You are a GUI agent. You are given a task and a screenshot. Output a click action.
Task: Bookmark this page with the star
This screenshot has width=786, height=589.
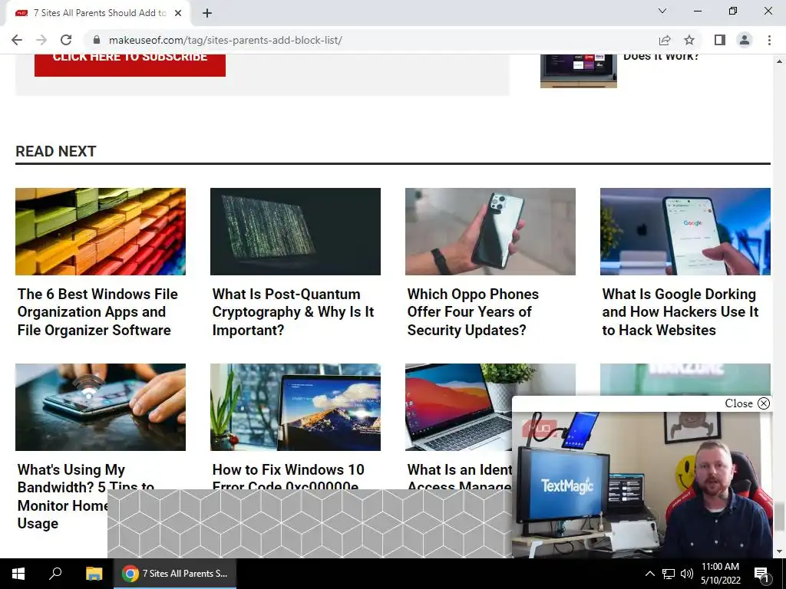[x=689, y=40]
